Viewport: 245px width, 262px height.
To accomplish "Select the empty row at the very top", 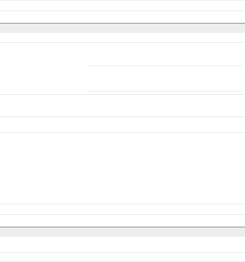I will coord(122,5).
